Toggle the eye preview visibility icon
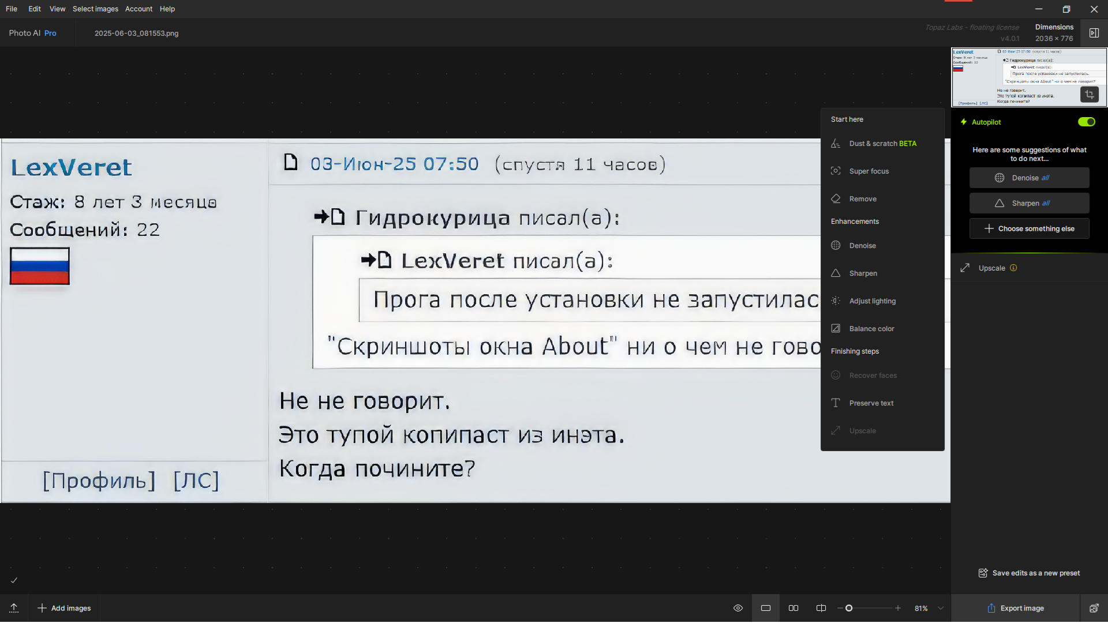Screen dimensions: 1108x623 click(x=738, y=608)
